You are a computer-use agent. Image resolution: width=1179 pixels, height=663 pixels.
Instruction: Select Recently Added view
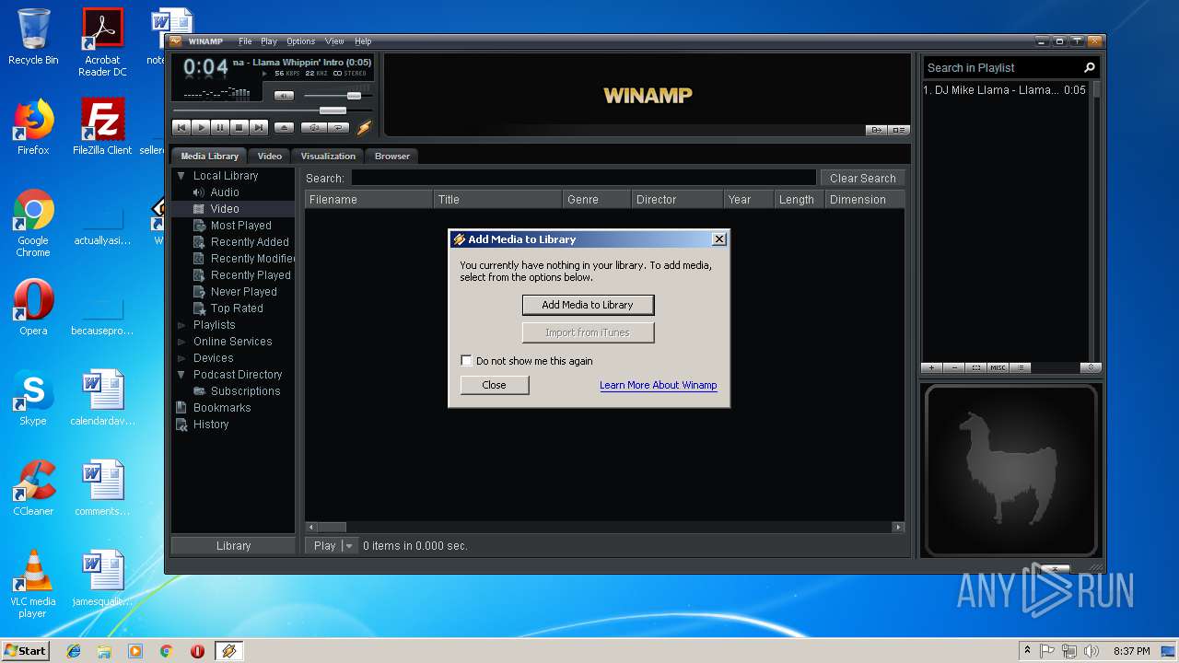[250, 242]
